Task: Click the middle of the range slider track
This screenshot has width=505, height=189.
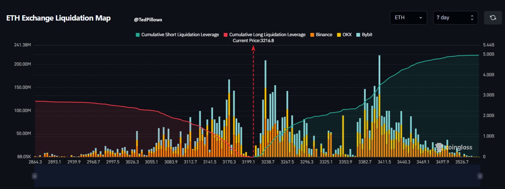Action: [257, 176]
